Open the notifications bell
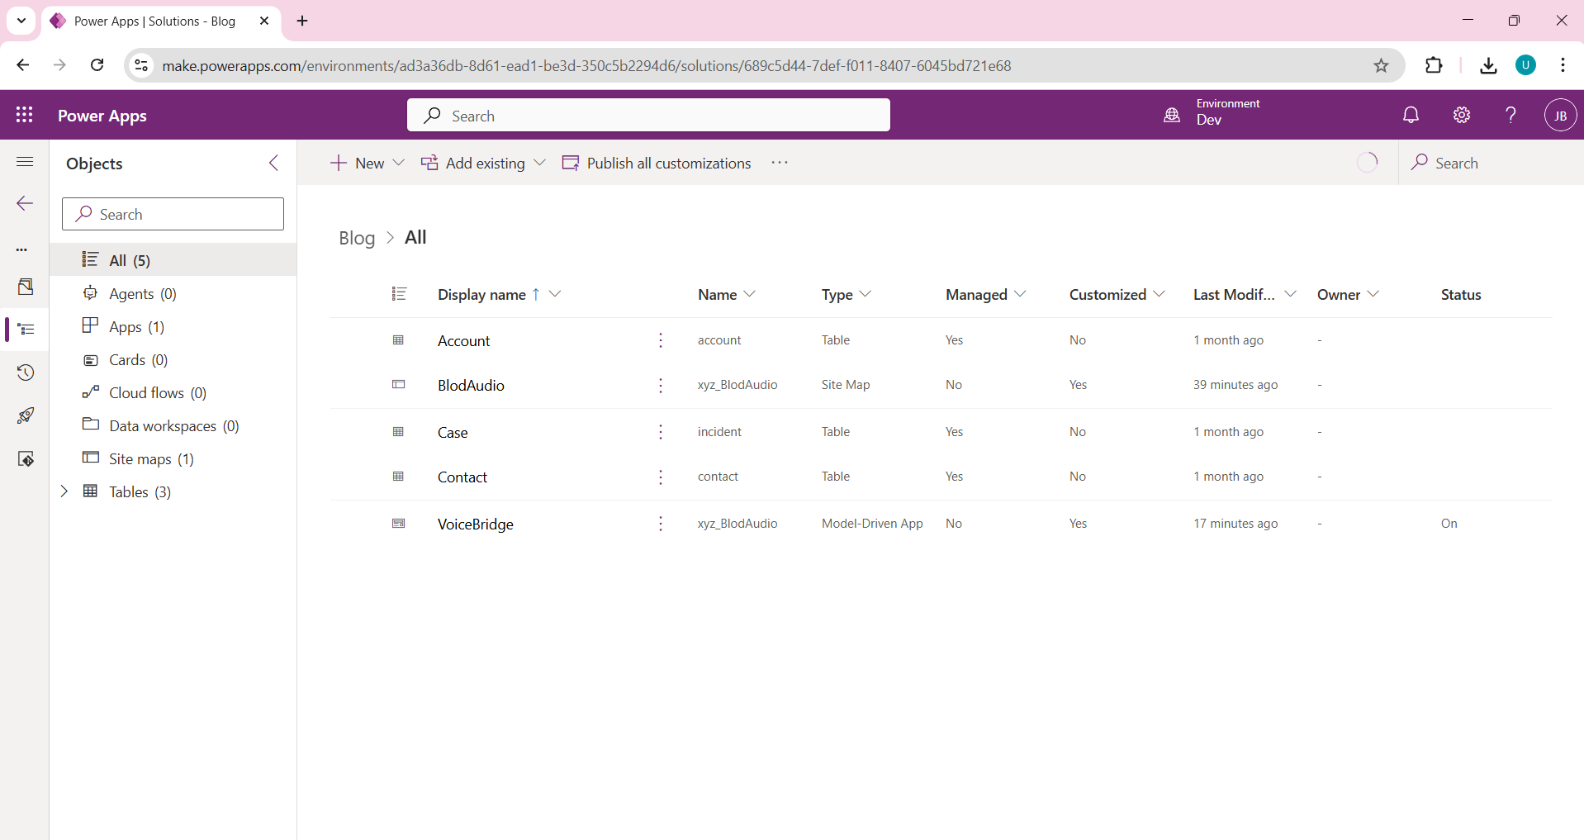Image resolution: width=1584 pixels, height=840 pixels. point(1411,116)
